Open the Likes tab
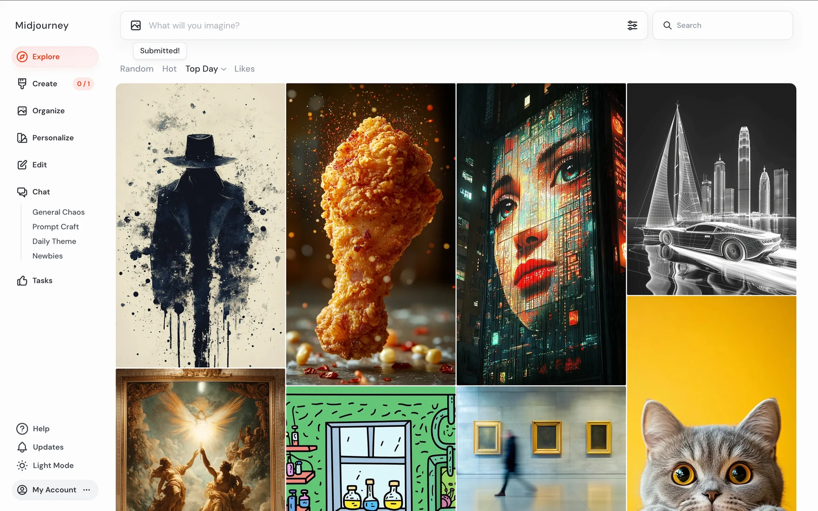The image size is (818, 511). pos(244,69)
